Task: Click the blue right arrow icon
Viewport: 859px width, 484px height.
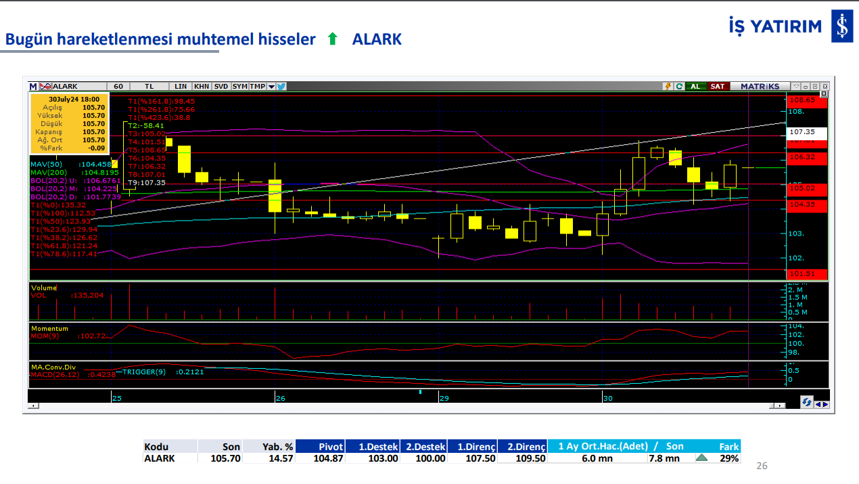Action: point(825,404)
